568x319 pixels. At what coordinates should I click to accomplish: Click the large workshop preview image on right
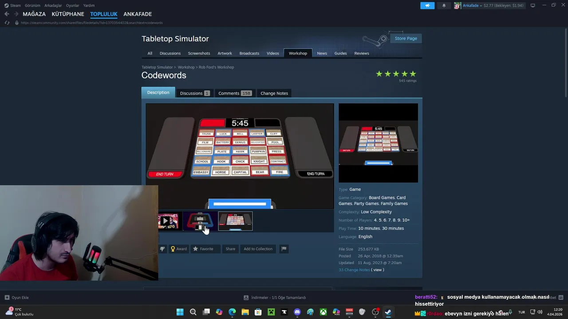coord(378,143)
